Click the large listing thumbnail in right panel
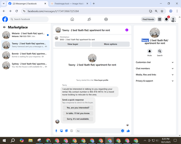 coord(155,33)
